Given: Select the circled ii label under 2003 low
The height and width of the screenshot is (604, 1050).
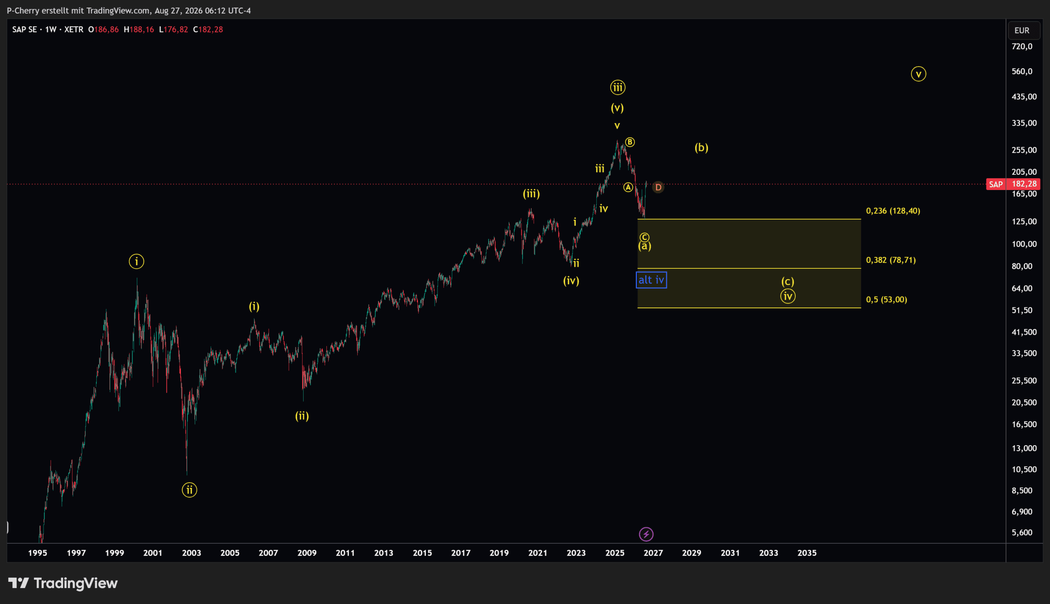Looking at the screenshot, I should point(189,490).
